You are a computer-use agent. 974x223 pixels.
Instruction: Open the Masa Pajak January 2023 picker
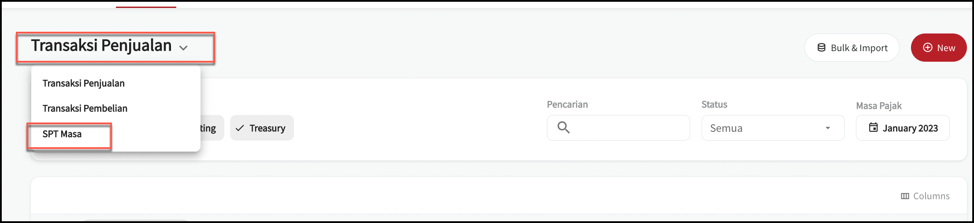pyautogui.click(x=903, y=128)
